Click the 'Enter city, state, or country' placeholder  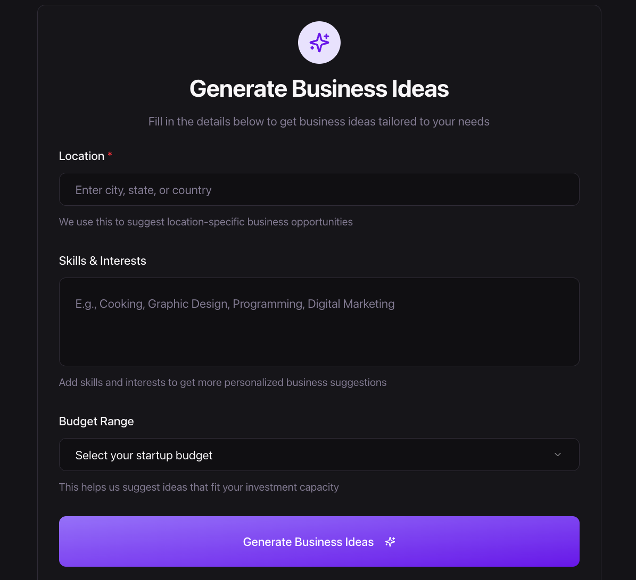coord(143,189)
